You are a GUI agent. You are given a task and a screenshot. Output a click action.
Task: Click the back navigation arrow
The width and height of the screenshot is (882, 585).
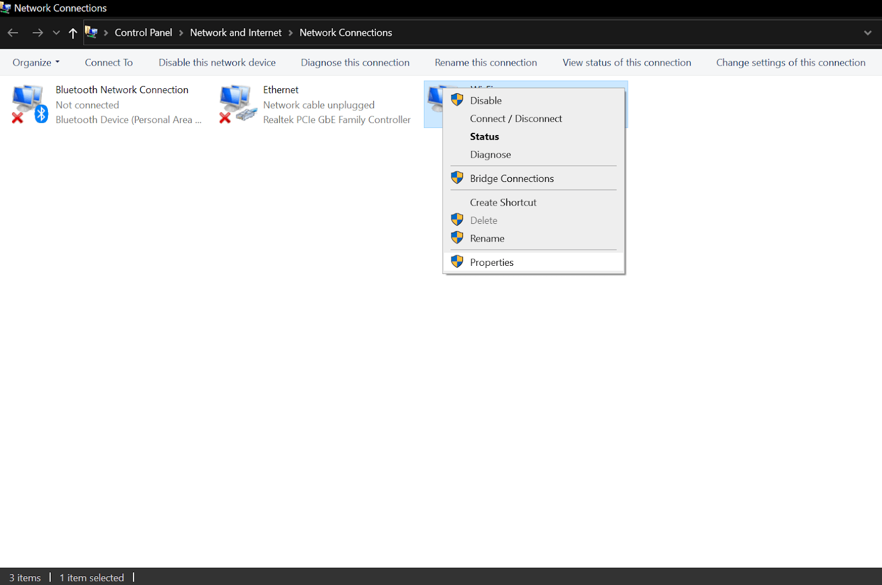pyautogui.click(x=13, y=33)
